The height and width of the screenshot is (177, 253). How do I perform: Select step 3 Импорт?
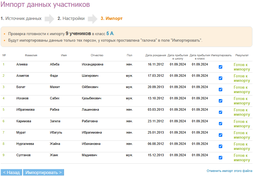112,18
